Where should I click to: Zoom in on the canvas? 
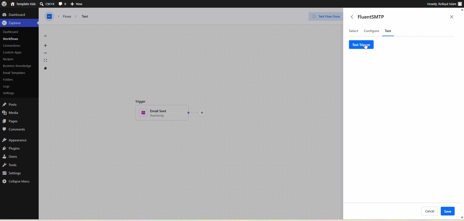pyautogui.click(x=45, y=45)
